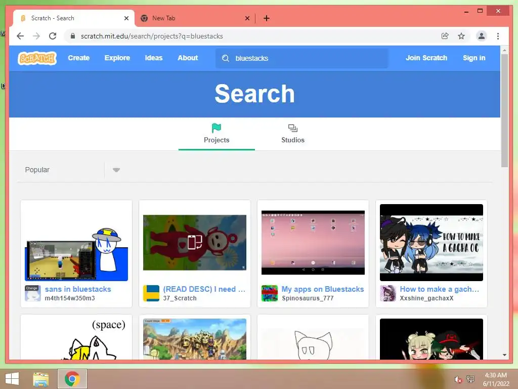The image size is (518, 389).
Task: Click the scrollbar down arrow
Action: (504, 355)
